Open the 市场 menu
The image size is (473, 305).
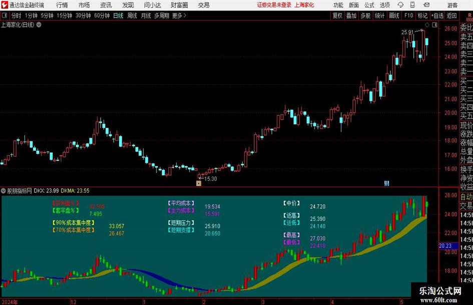(x=84, y=5)
